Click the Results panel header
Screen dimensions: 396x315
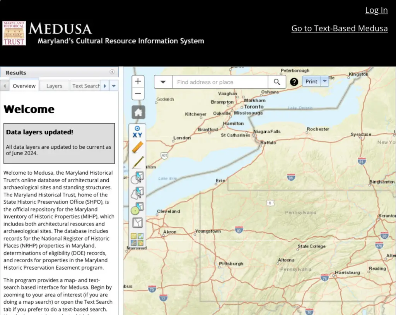pos(59,72)
